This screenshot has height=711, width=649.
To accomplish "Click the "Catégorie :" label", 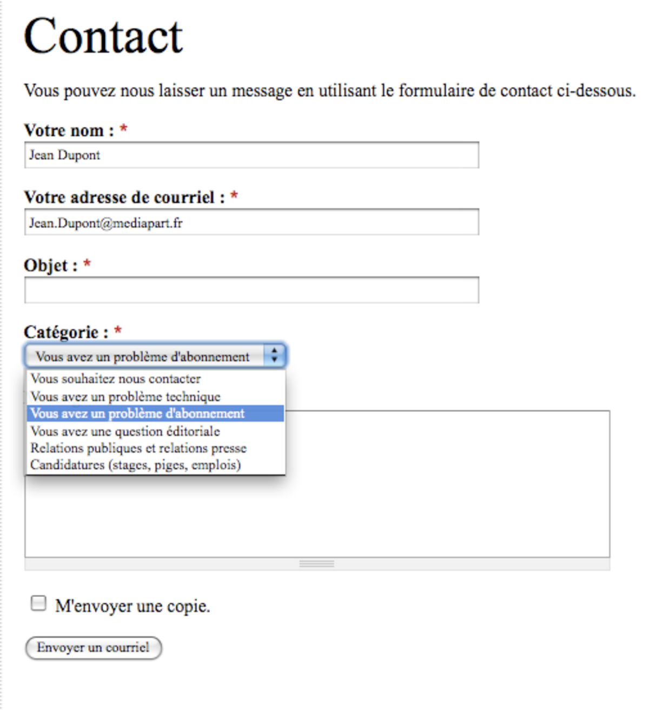I will click(x=66, y=332).
